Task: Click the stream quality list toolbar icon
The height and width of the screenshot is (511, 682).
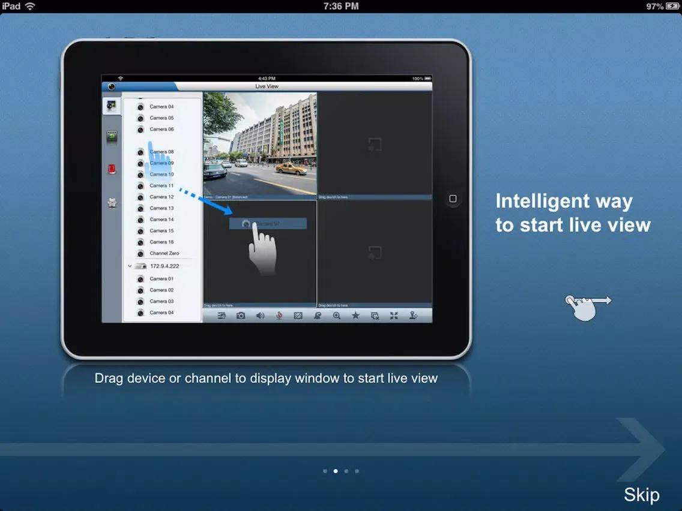Action: (x=222, y=316)
